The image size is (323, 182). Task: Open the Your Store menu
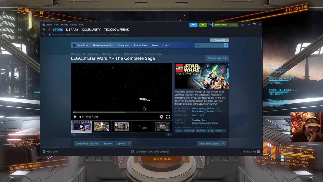point(83,45)
